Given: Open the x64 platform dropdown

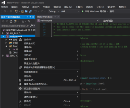Looking at the screenshot, I should [70, 11].
